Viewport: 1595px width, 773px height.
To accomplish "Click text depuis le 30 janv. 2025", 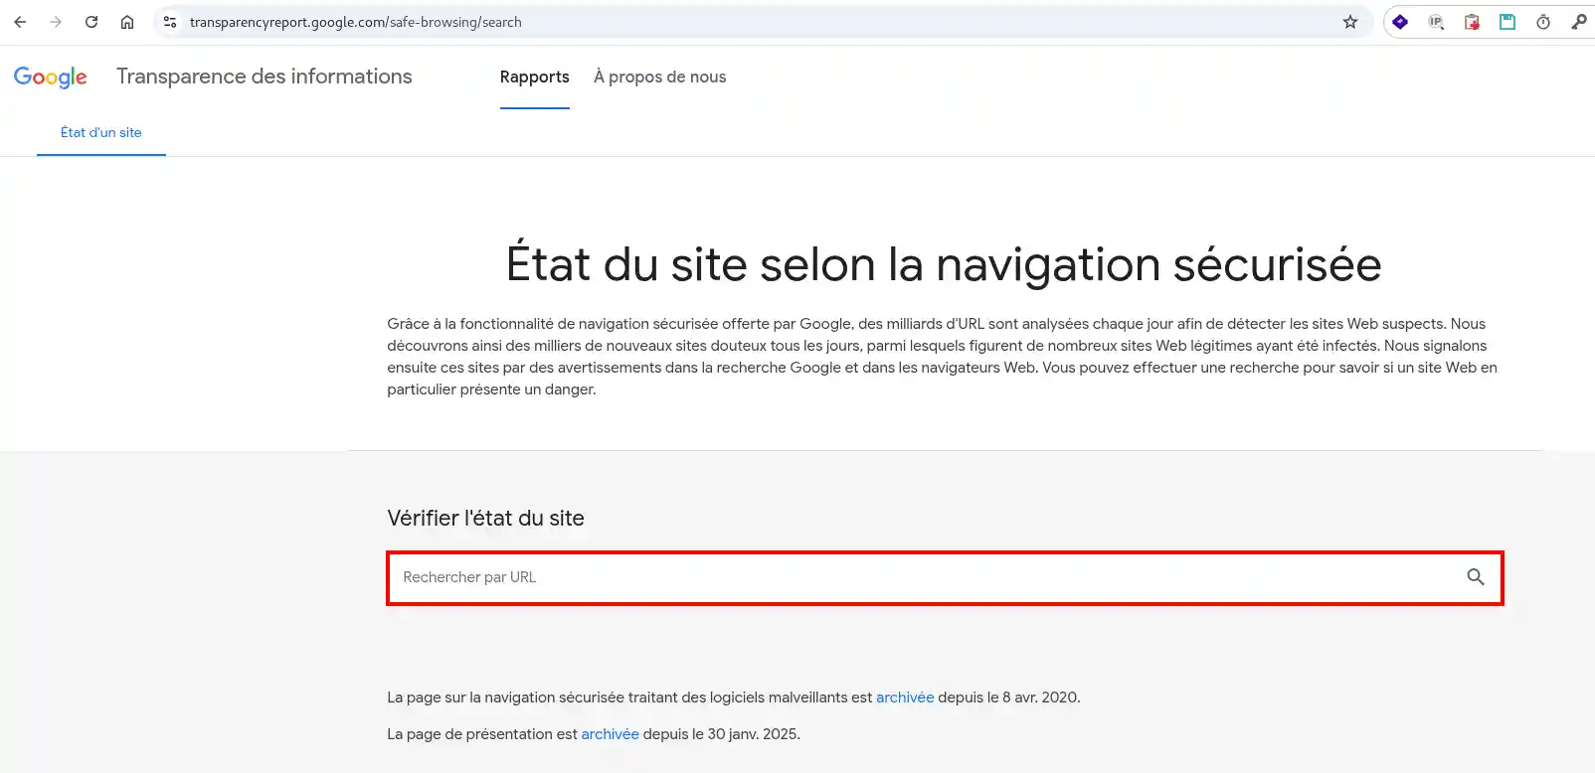I will 722,734.
